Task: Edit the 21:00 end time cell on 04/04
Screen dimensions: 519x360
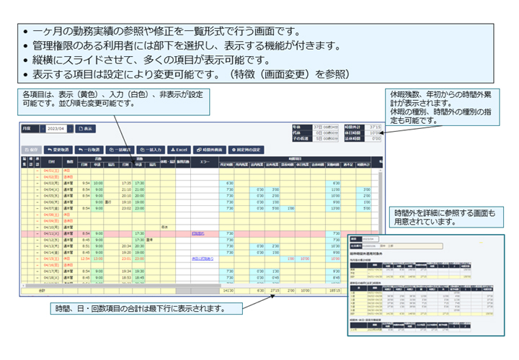Action: [138, 190]
